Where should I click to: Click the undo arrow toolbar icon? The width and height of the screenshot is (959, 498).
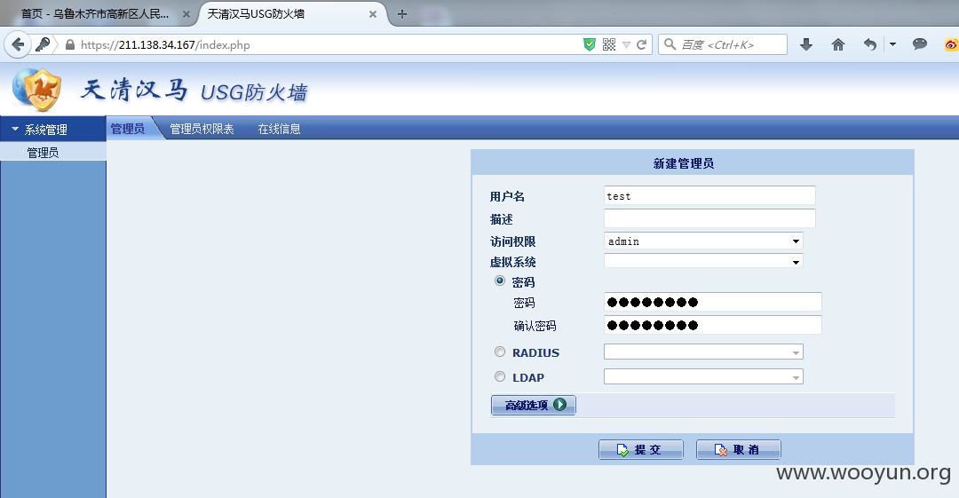[x=869, y=44]
